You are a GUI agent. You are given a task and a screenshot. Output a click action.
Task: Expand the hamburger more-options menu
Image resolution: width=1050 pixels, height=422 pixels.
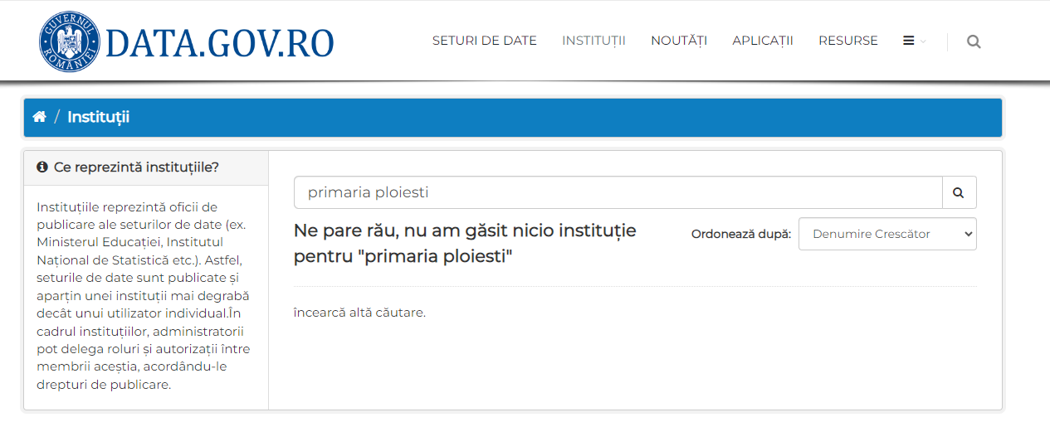(913, 41)
